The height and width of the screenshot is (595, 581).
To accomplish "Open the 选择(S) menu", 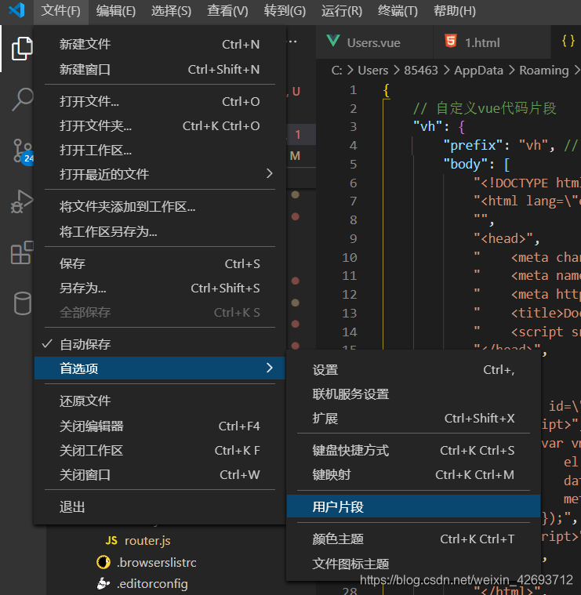I will (171, 11).
